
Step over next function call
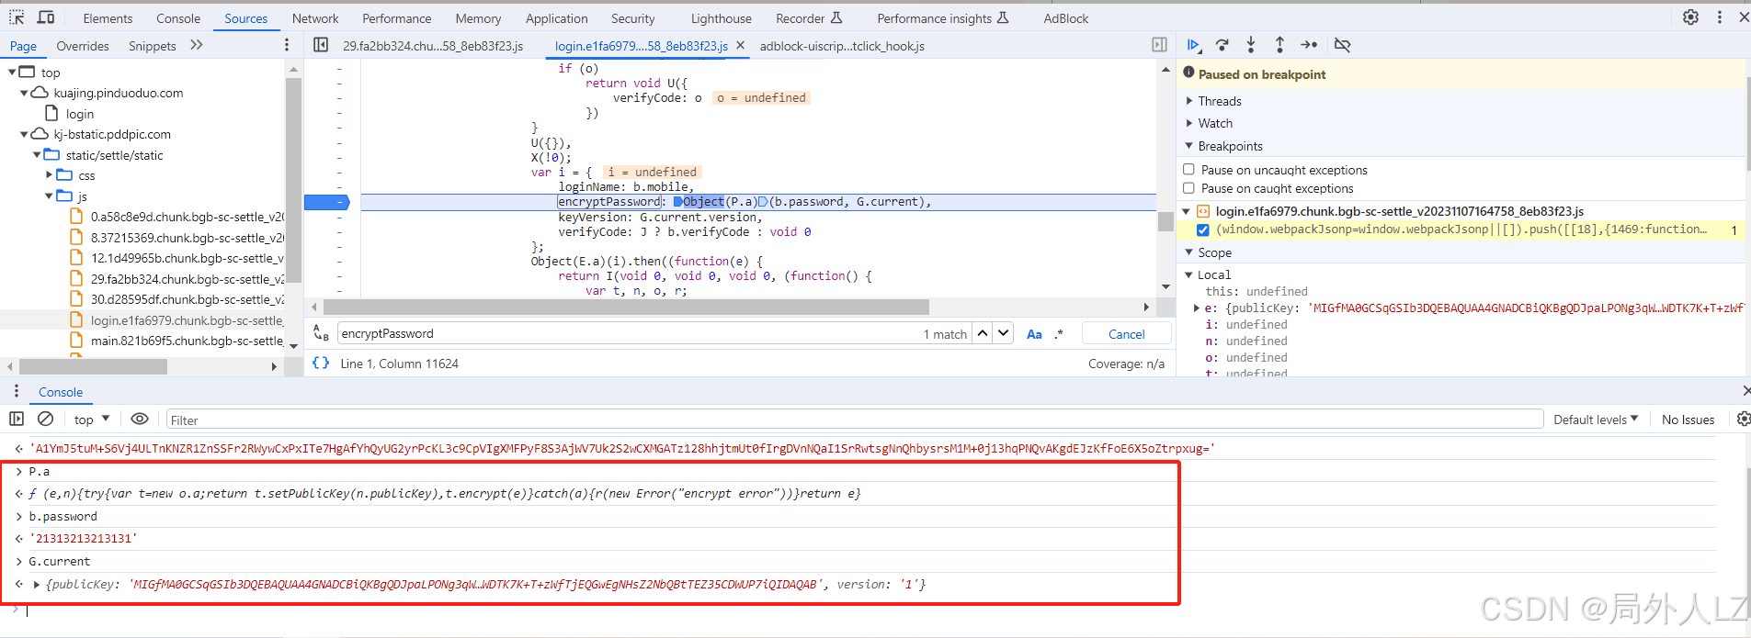click(1222, 45)
